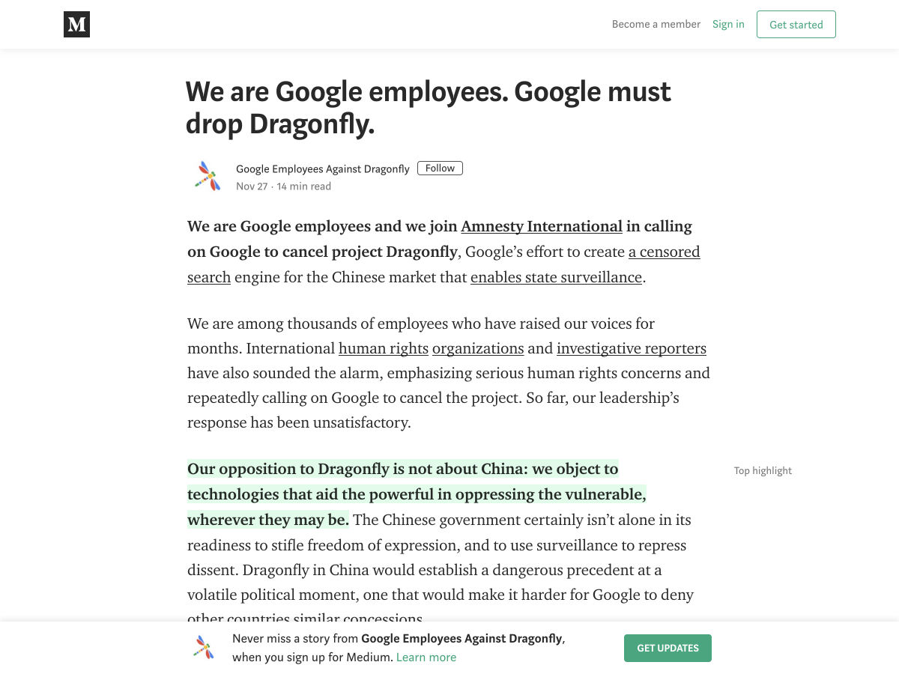Click the dragonfly author avatar by the byline
This screenshot has height=674, width=899.
[x=208, y=177]
